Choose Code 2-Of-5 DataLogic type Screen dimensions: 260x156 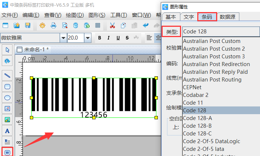pyautogui.click(x=221, y=141)
